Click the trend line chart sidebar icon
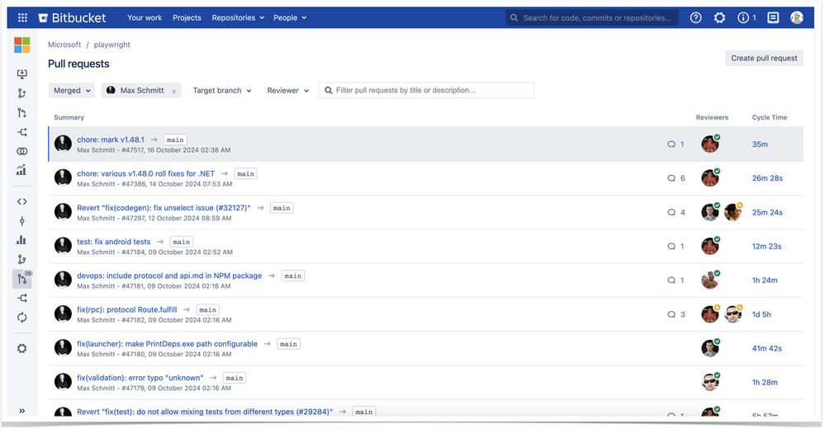 tap(21, 170)
